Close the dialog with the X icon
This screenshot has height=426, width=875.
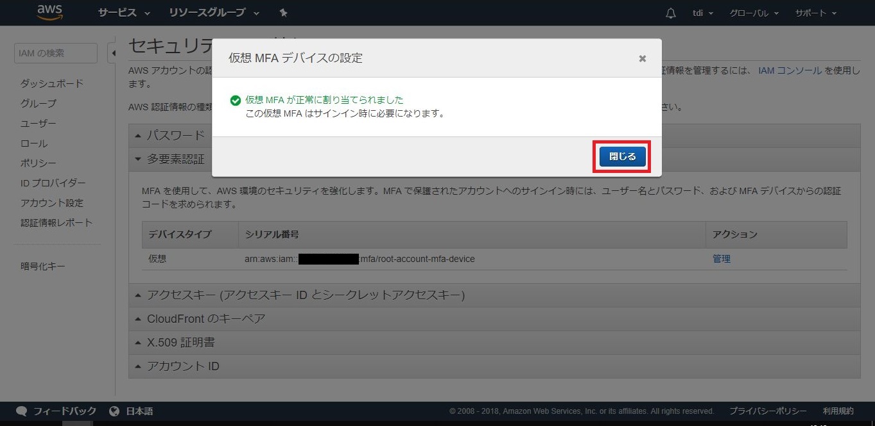pos(642,58)
